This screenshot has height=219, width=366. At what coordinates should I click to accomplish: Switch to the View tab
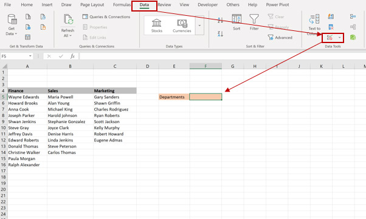pyautogui.click(x=184, y=5)
